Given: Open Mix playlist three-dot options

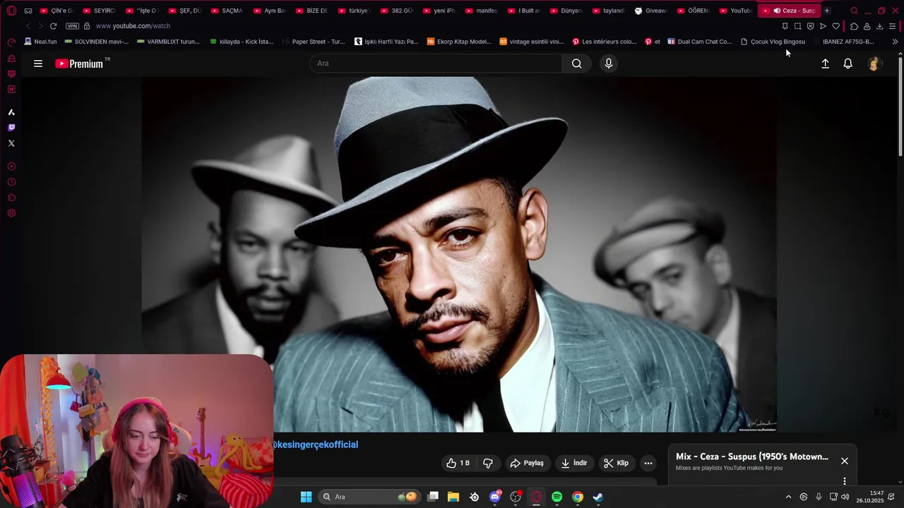Looking at the screenshot, I should (x=845, y=481).
